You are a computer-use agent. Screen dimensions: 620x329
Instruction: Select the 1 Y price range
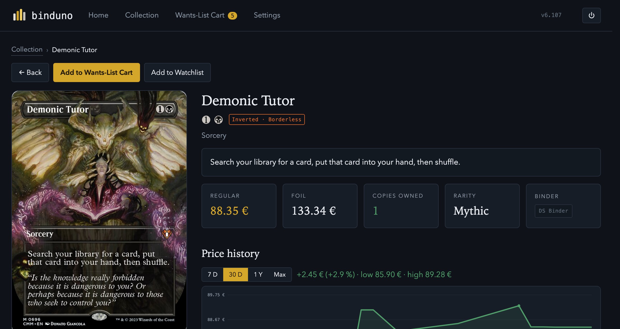[258, 274]
